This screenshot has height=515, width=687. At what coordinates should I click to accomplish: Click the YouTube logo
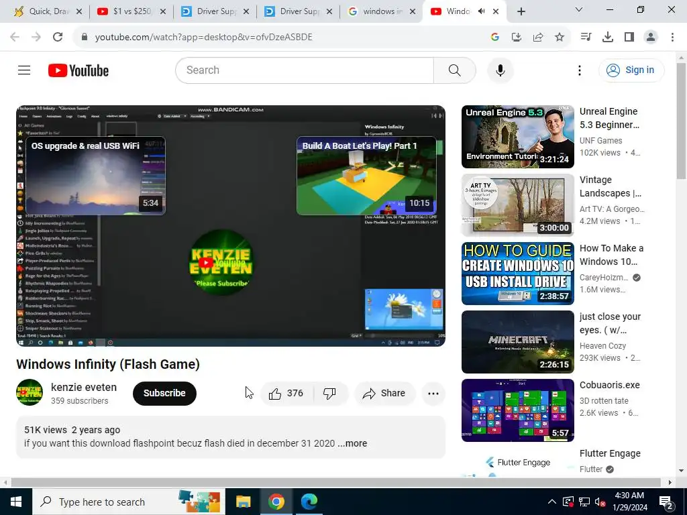click(78, 70)
